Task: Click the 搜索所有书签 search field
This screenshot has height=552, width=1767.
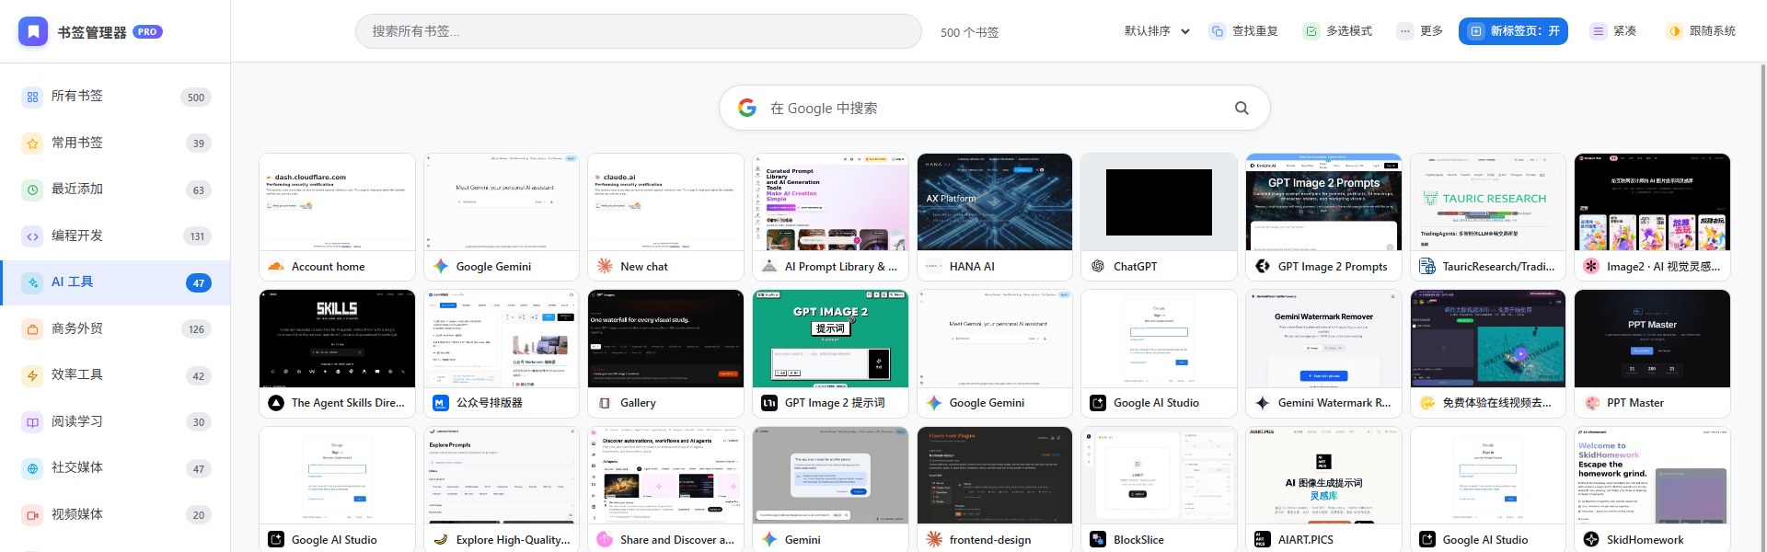Action: [638, 31]
